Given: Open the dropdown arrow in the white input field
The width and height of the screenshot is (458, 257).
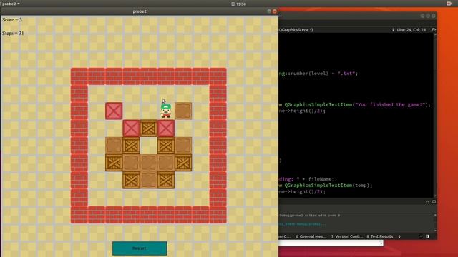Looking at the screenshot, I should pyautogui.click(x=381, y=243).
